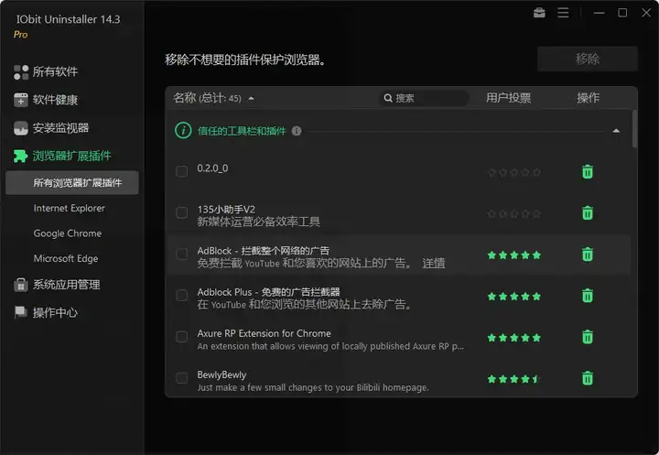Viewport: 659px width, 455px height.
Task: Tick the Adblock Plus checkbox
Action: 181,295
